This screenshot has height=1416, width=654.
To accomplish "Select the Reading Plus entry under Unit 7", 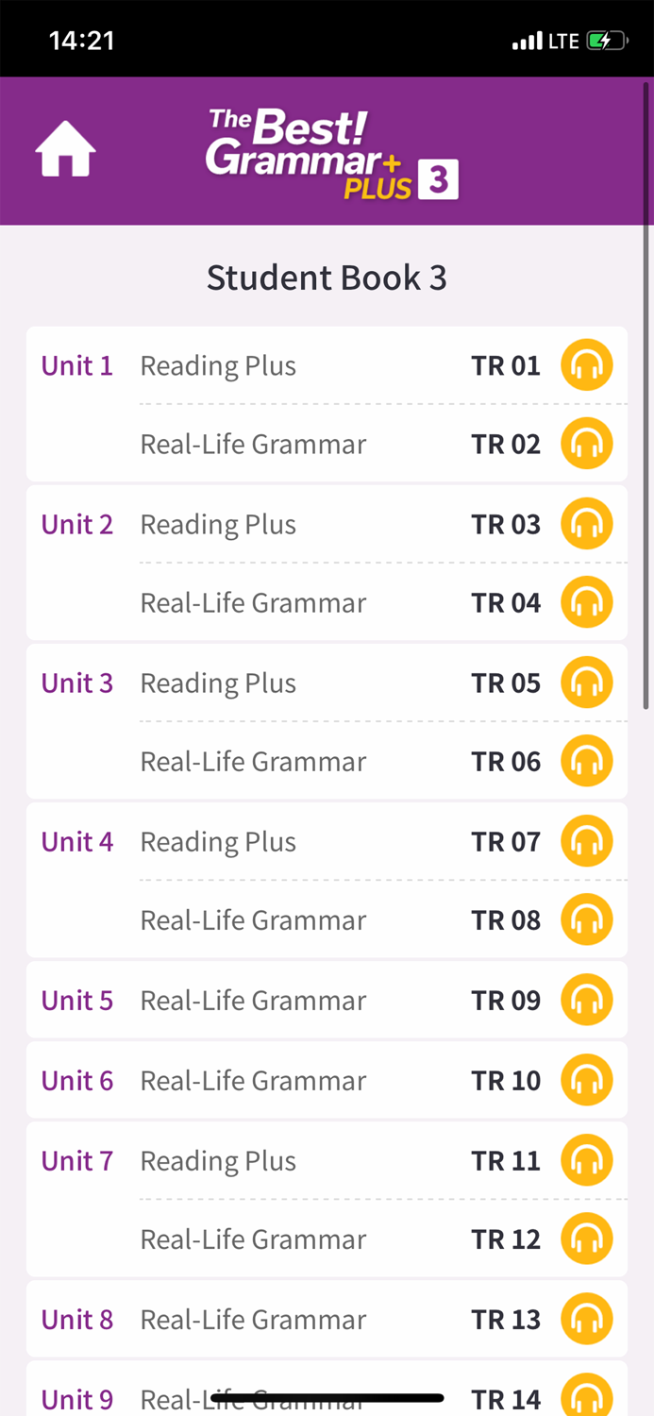I will pyautogui.click(x=218, y=1160).
